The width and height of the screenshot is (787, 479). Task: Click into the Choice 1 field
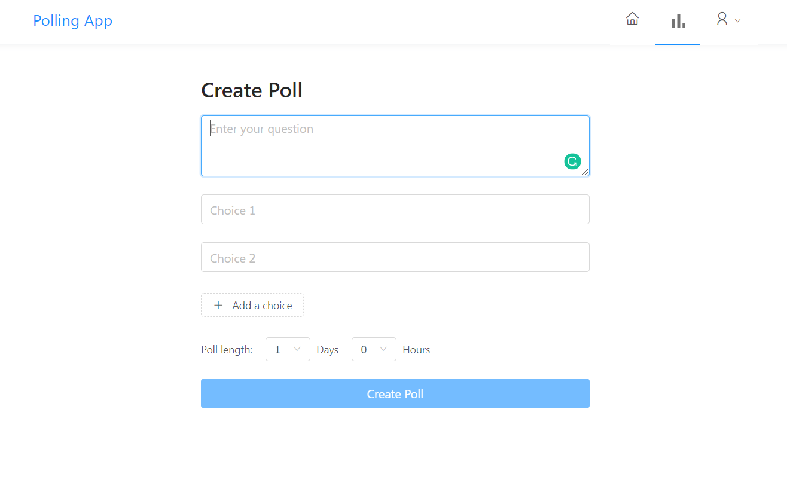pyautogui.click(x=395, y=210)
